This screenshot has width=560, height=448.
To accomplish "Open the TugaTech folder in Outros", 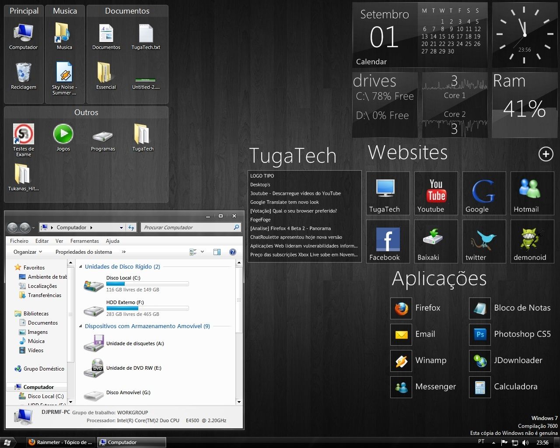I will pos(143,137).
